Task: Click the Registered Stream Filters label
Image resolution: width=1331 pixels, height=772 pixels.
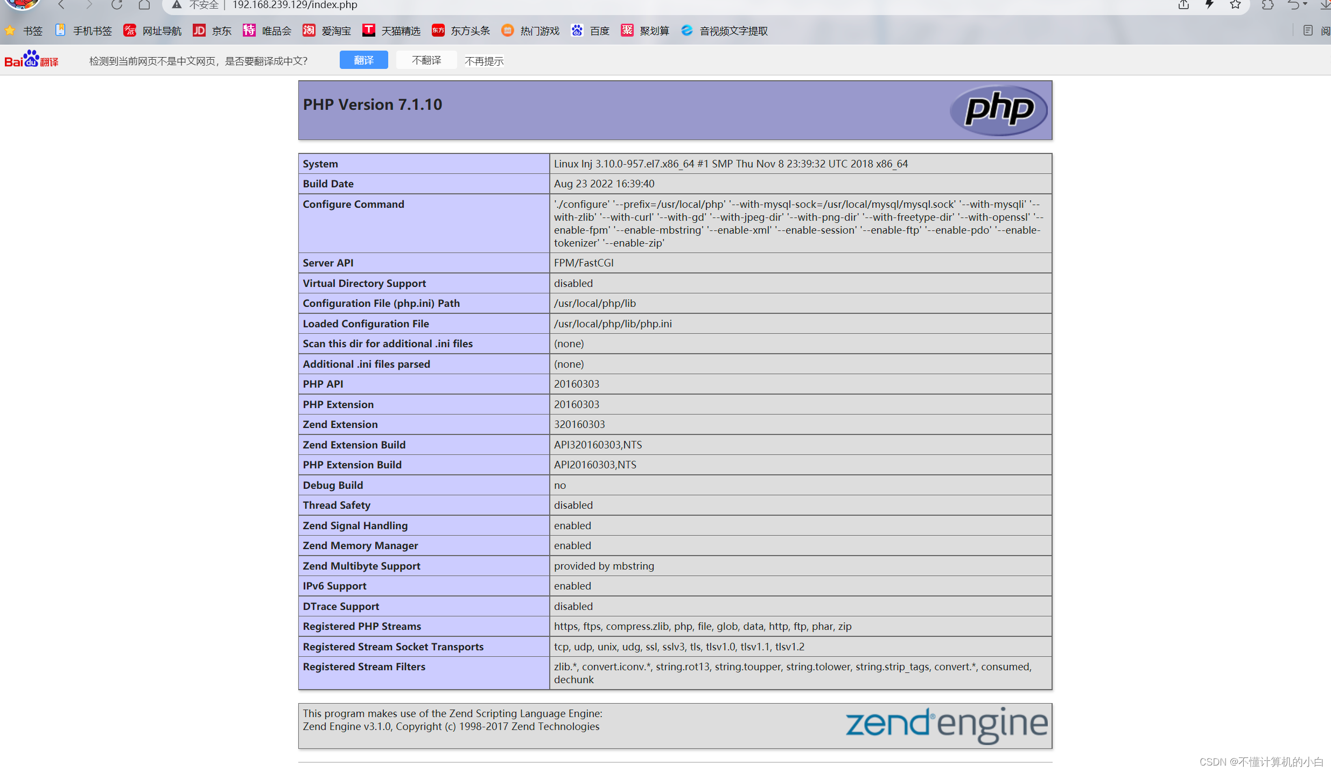Action: [364, 666]
